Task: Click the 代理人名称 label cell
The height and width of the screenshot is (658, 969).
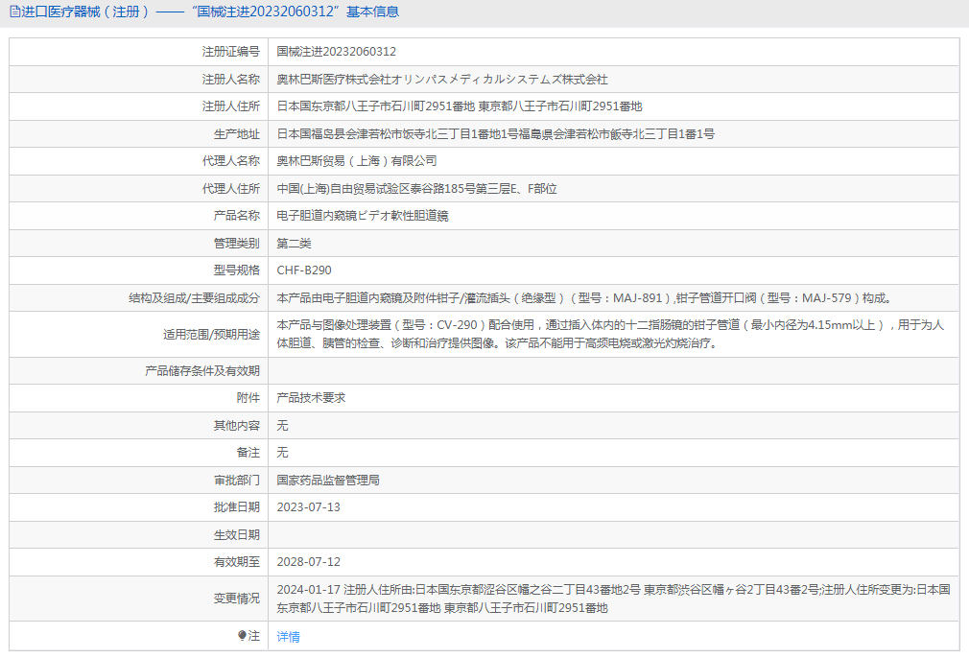Action: (x=138, y=160)
